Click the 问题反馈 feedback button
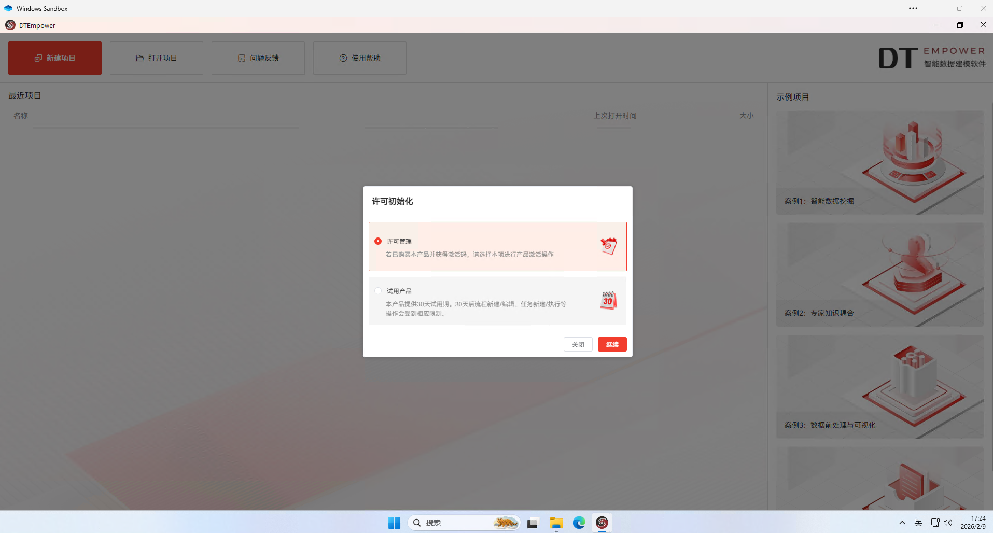 pyautogui.click(x=258, y=58)
